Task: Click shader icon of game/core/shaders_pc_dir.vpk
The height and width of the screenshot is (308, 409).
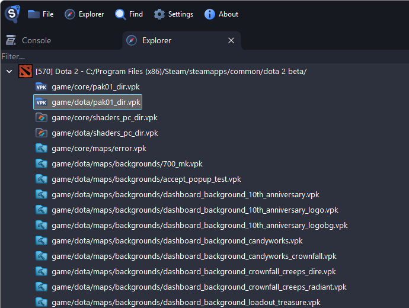Action: coord(41,117)
